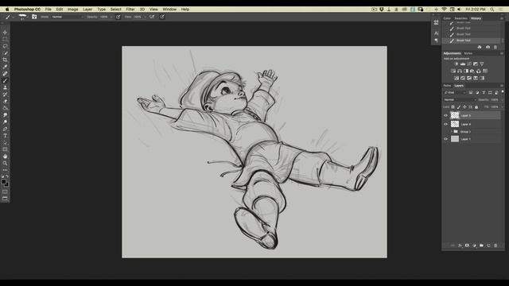Swap foreground and background colors
The width and height of the screenshot is (509, 286).
pyautogui.click(x=7, y=176)
